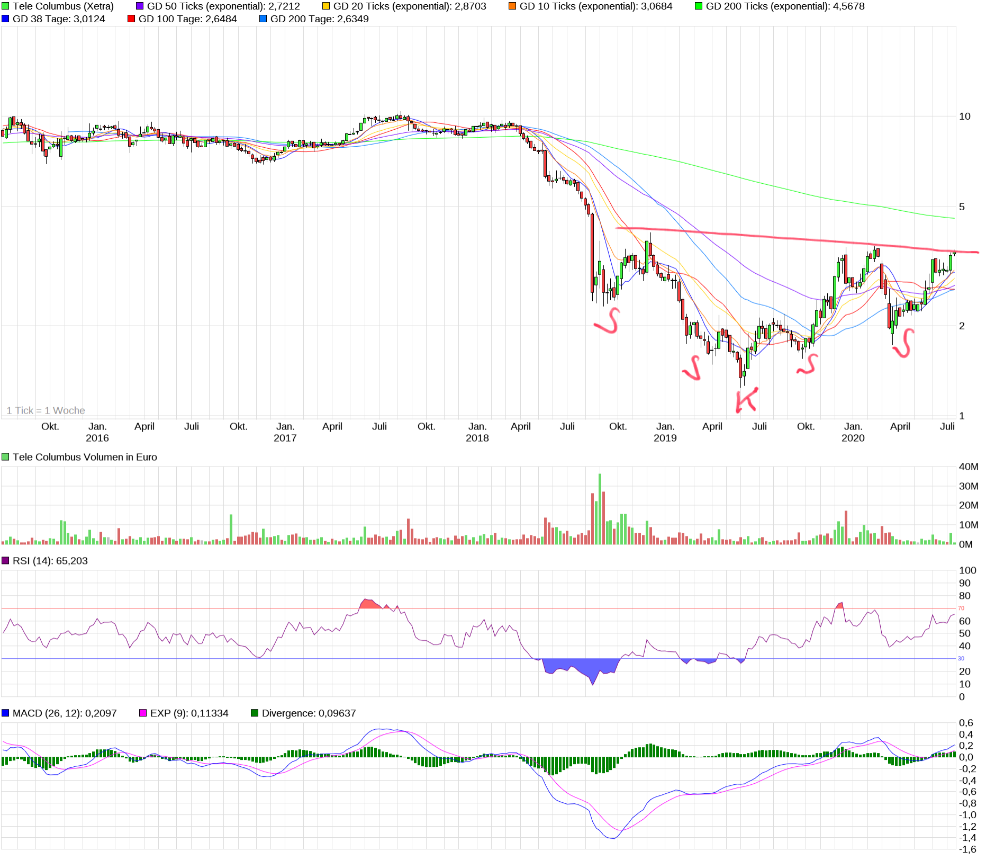Select the dark green Divergence legend square
995x860 pixels.
click(255, 713)
